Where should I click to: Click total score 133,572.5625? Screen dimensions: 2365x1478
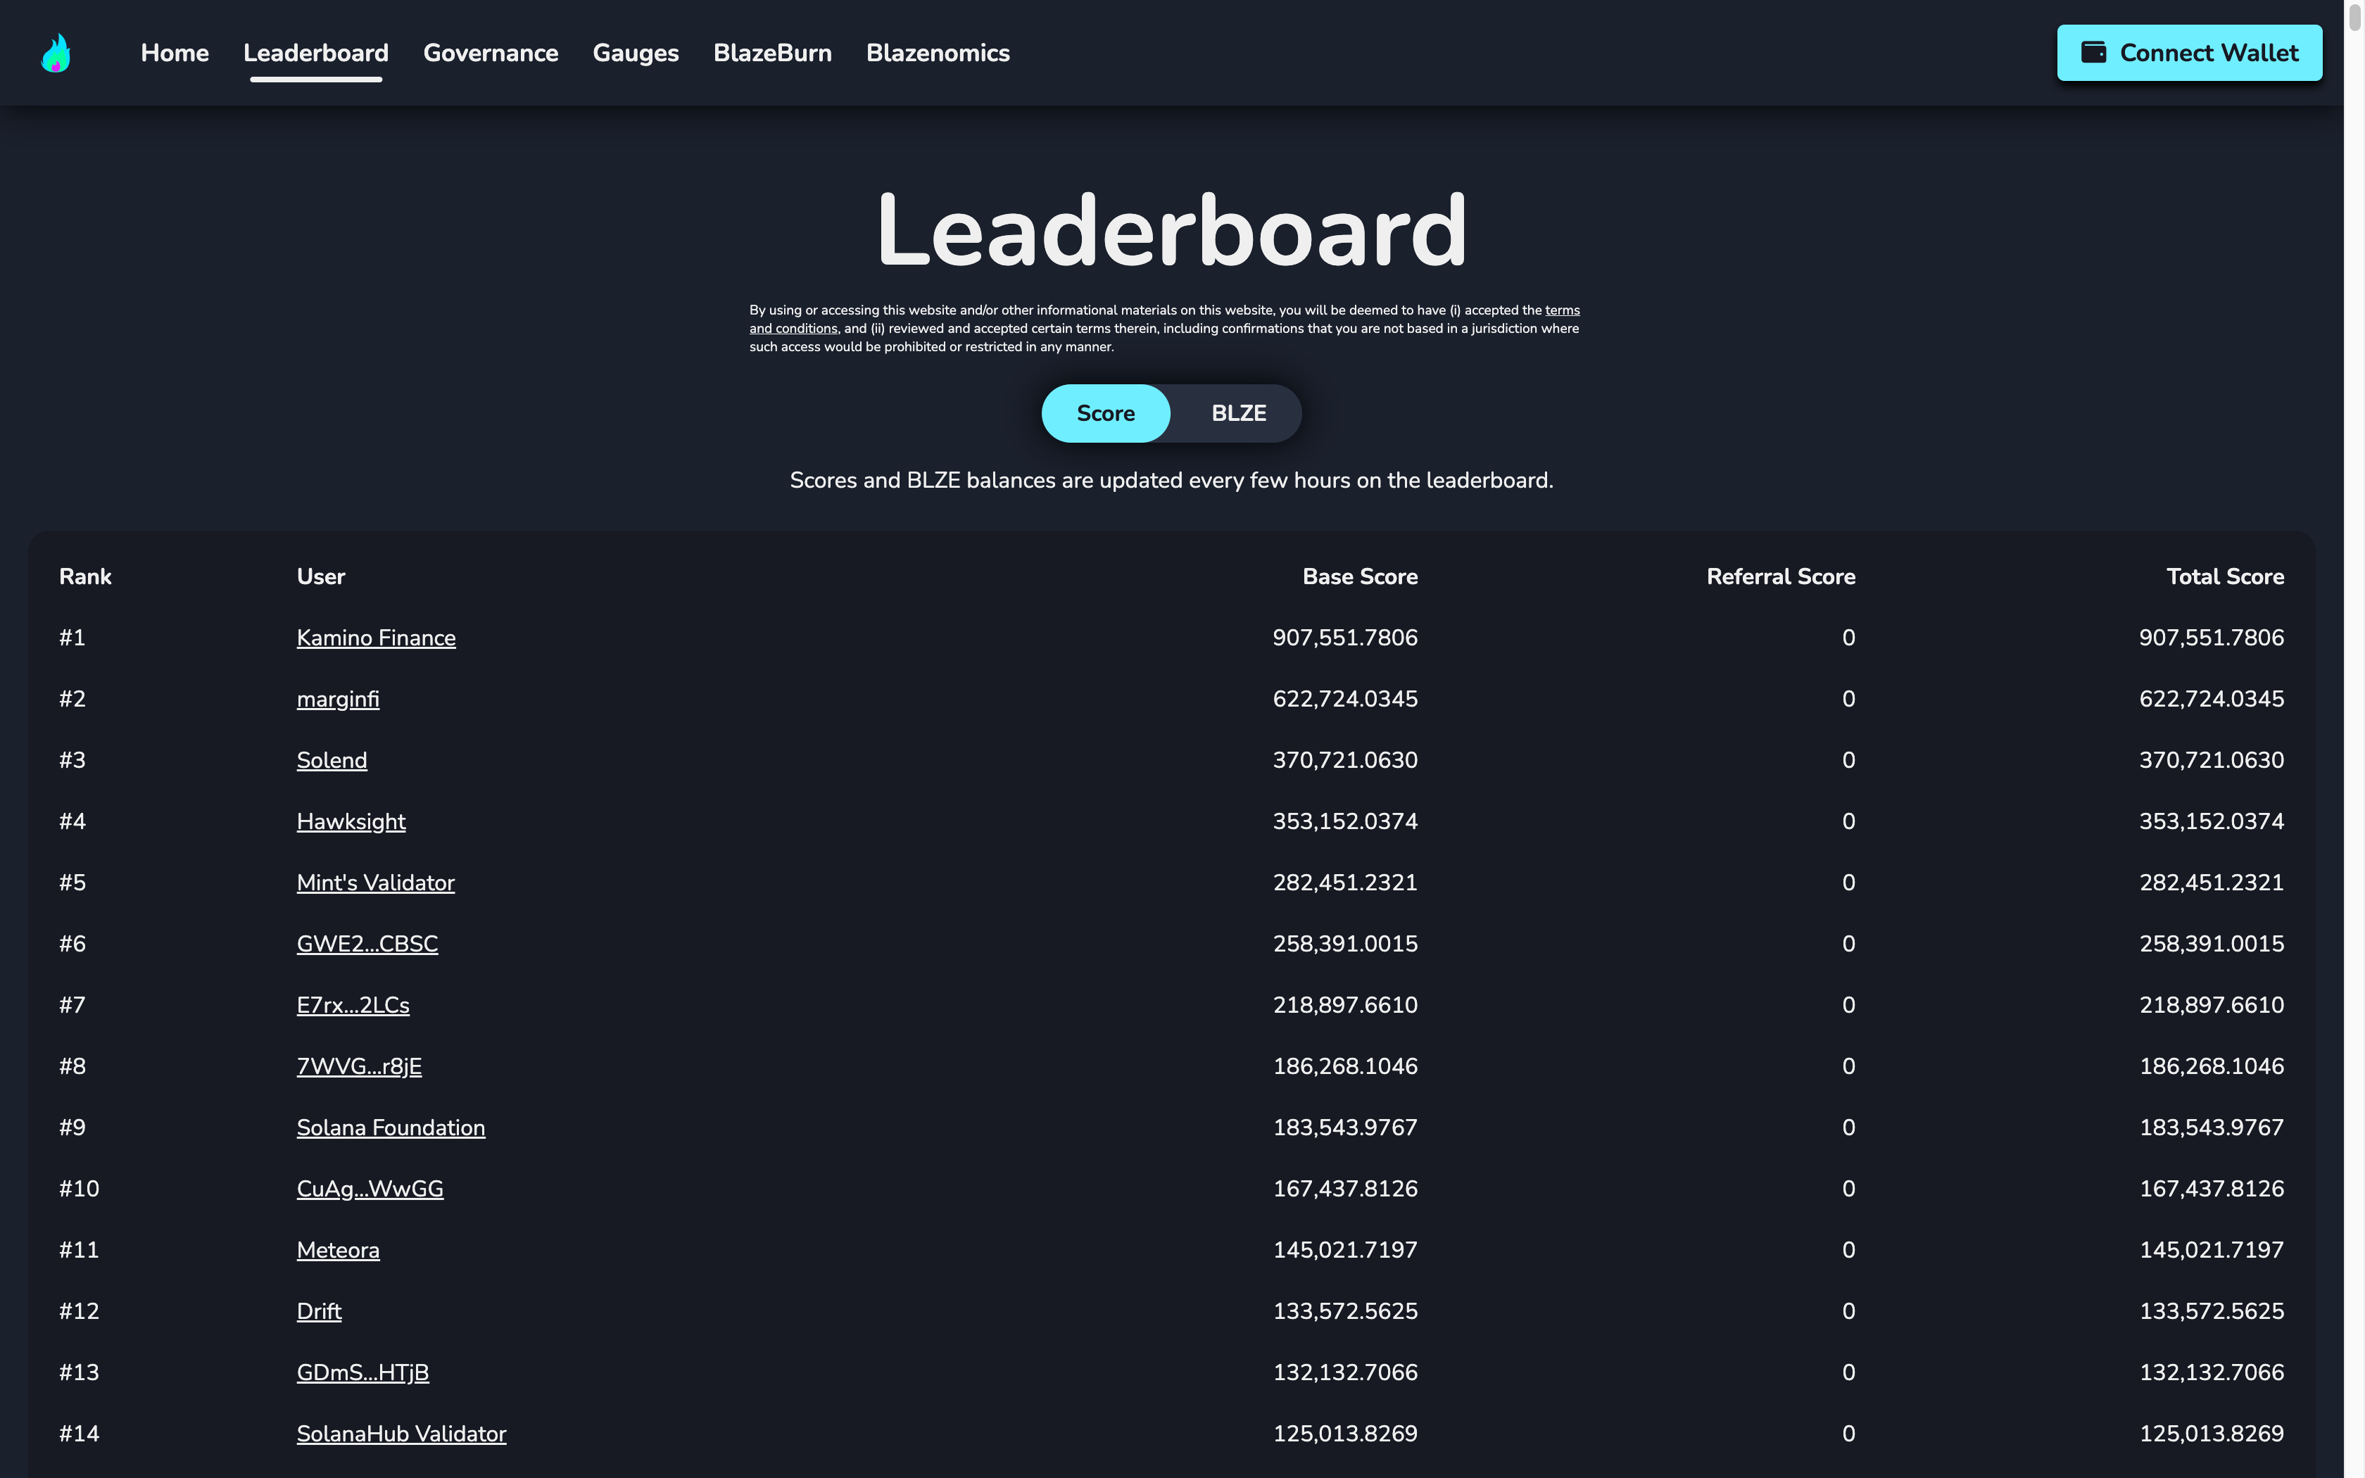tap(2212, 1312)
